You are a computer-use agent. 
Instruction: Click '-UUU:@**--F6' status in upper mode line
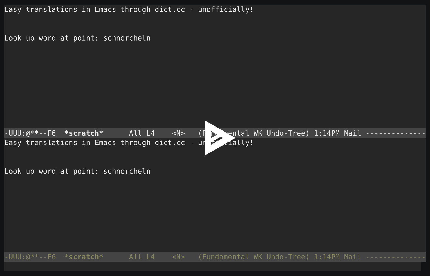point(30,133)
